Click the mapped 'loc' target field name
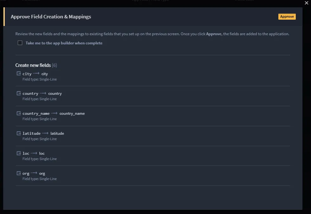 coord(42,153)
